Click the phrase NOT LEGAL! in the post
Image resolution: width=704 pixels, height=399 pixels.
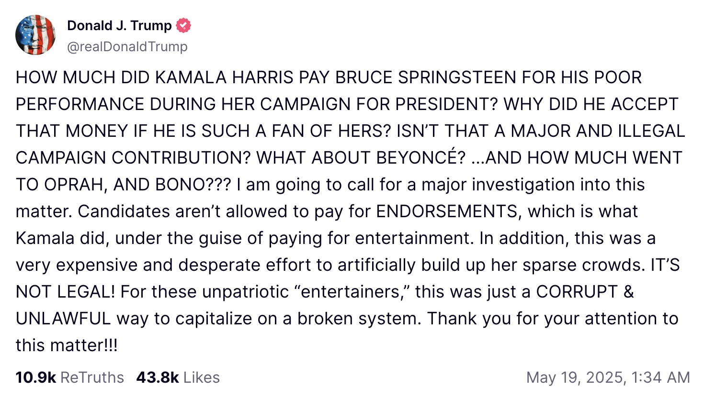click(65, 292)
